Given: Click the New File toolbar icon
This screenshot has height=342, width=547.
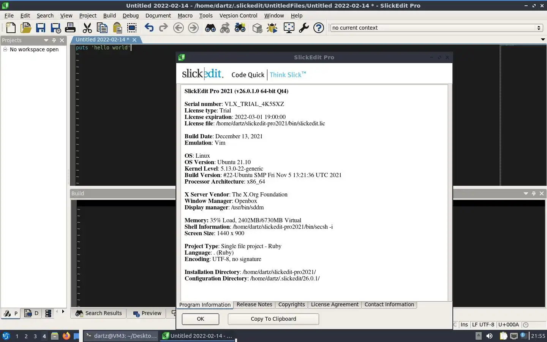Looking at the screenshot, I should pos(11,28).
